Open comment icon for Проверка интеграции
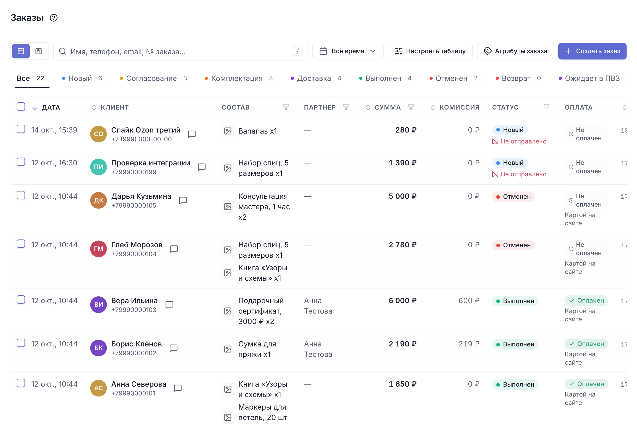 click(x=202, y=167)
